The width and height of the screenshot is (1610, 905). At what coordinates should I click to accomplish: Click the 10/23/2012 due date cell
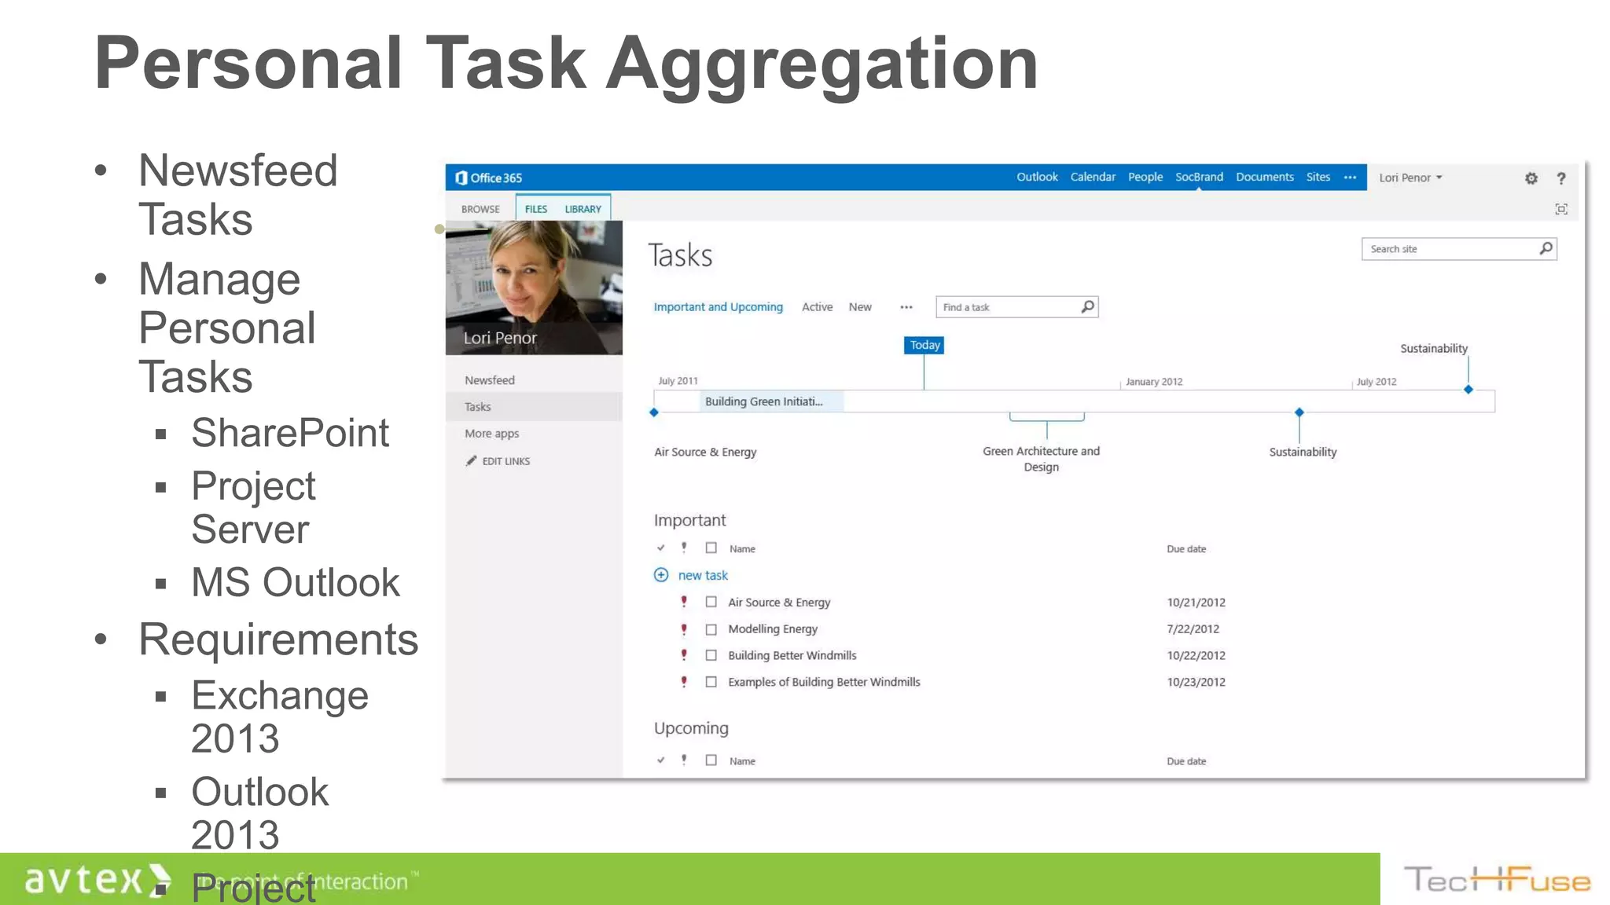click(x=1196, y=682)
